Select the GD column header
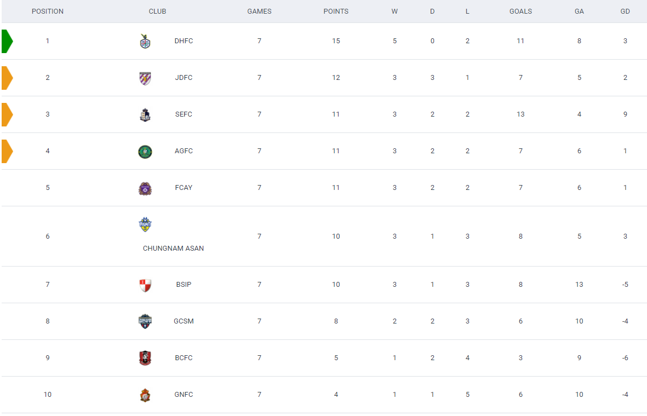 625,11
